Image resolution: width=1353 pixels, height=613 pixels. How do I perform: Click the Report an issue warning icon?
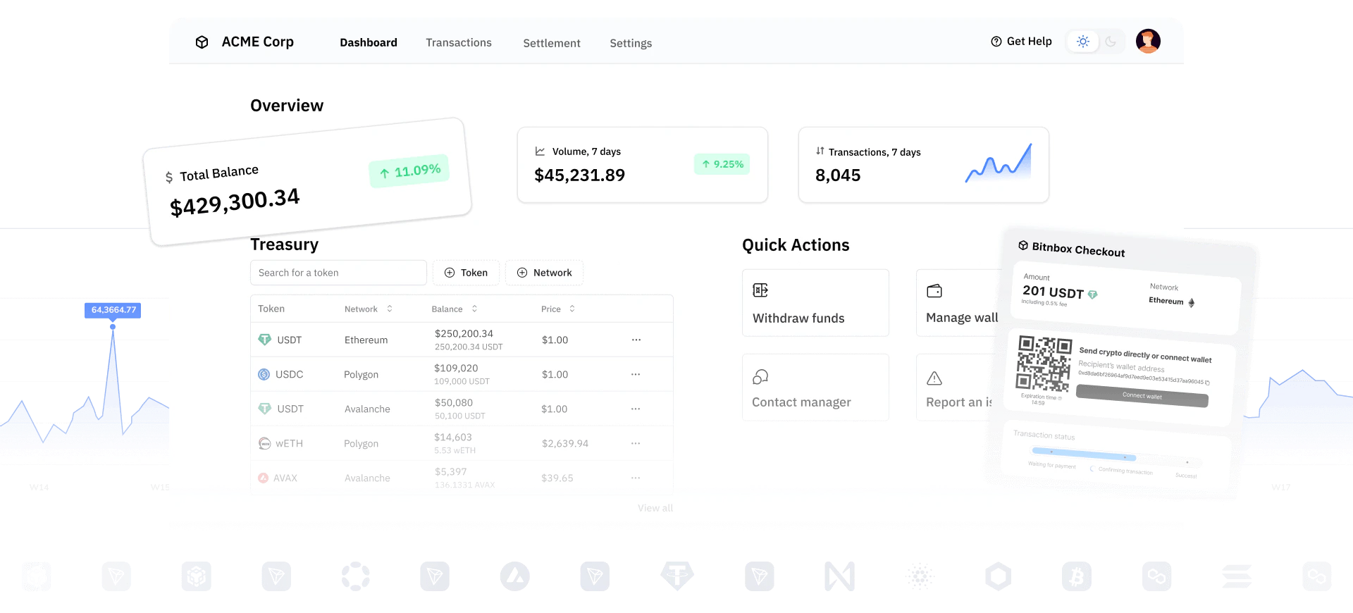click(934, 378)
